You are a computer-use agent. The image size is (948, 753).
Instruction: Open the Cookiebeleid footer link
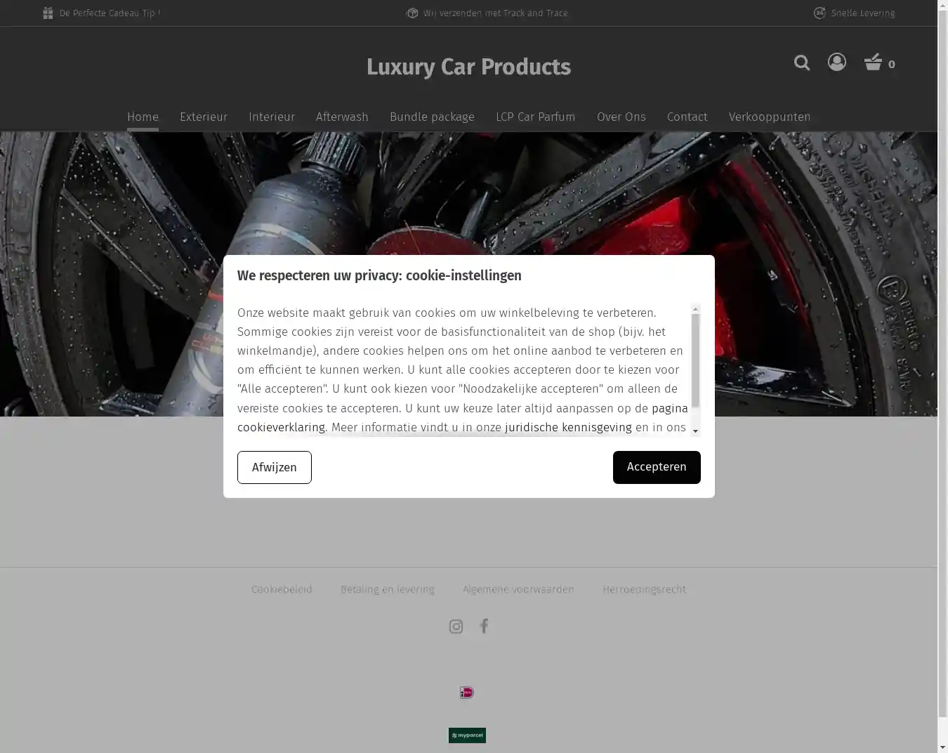282,589
